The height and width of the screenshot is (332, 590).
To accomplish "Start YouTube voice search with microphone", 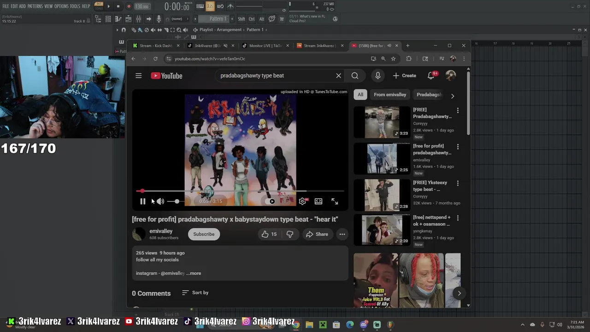I will 378,76.
